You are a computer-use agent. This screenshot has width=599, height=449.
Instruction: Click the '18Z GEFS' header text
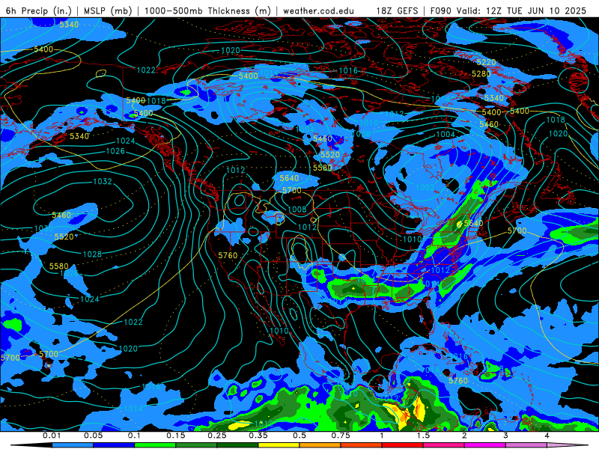[x=397, y=10]
